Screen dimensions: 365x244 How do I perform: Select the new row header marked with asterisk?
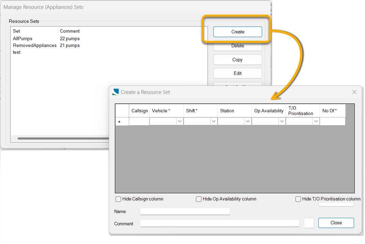122,121
